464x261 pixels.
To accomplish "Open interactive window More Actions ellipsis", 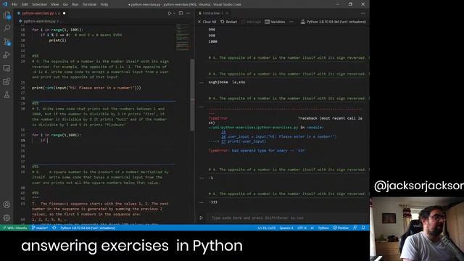I will (x=362, y=13).
